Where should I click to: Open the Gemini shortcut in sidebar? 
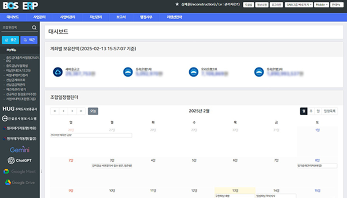(20, 149)
